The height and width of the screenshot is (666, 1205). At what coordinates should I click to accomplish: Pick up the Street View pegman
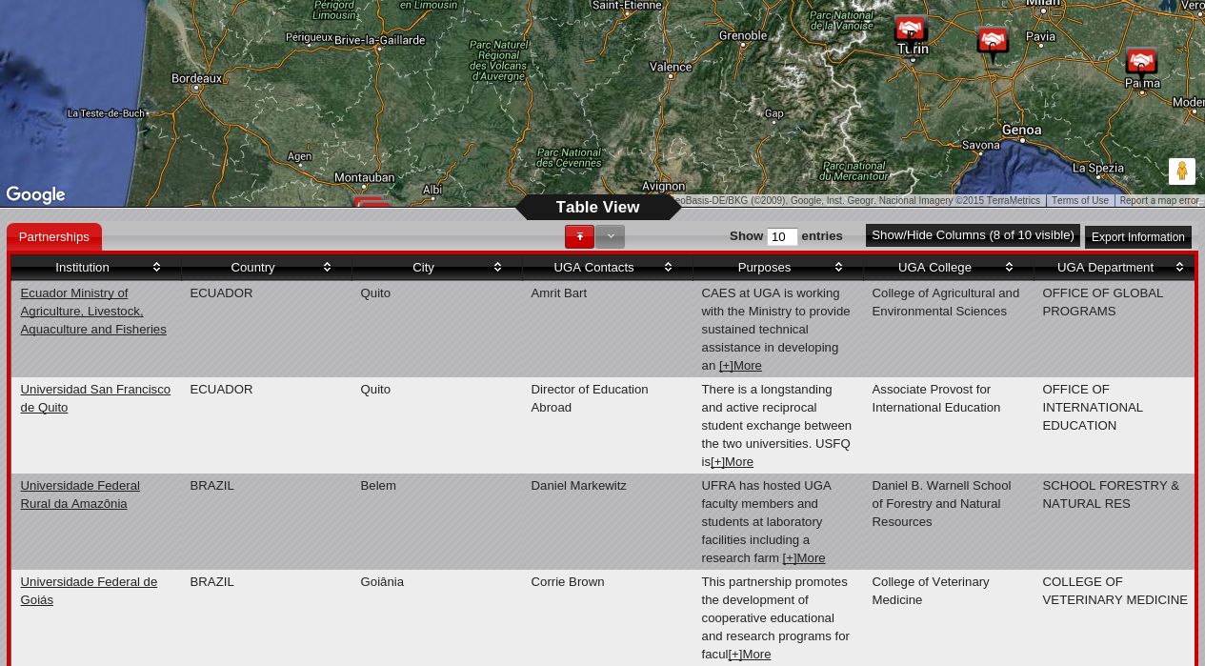[1182, 172]
